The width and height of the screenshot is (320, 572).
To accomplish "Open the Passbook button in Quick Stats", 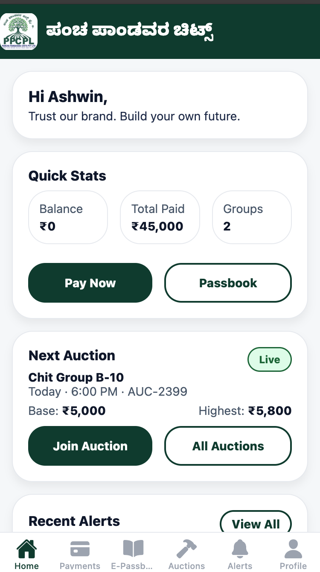I will (x=228, y=283).
